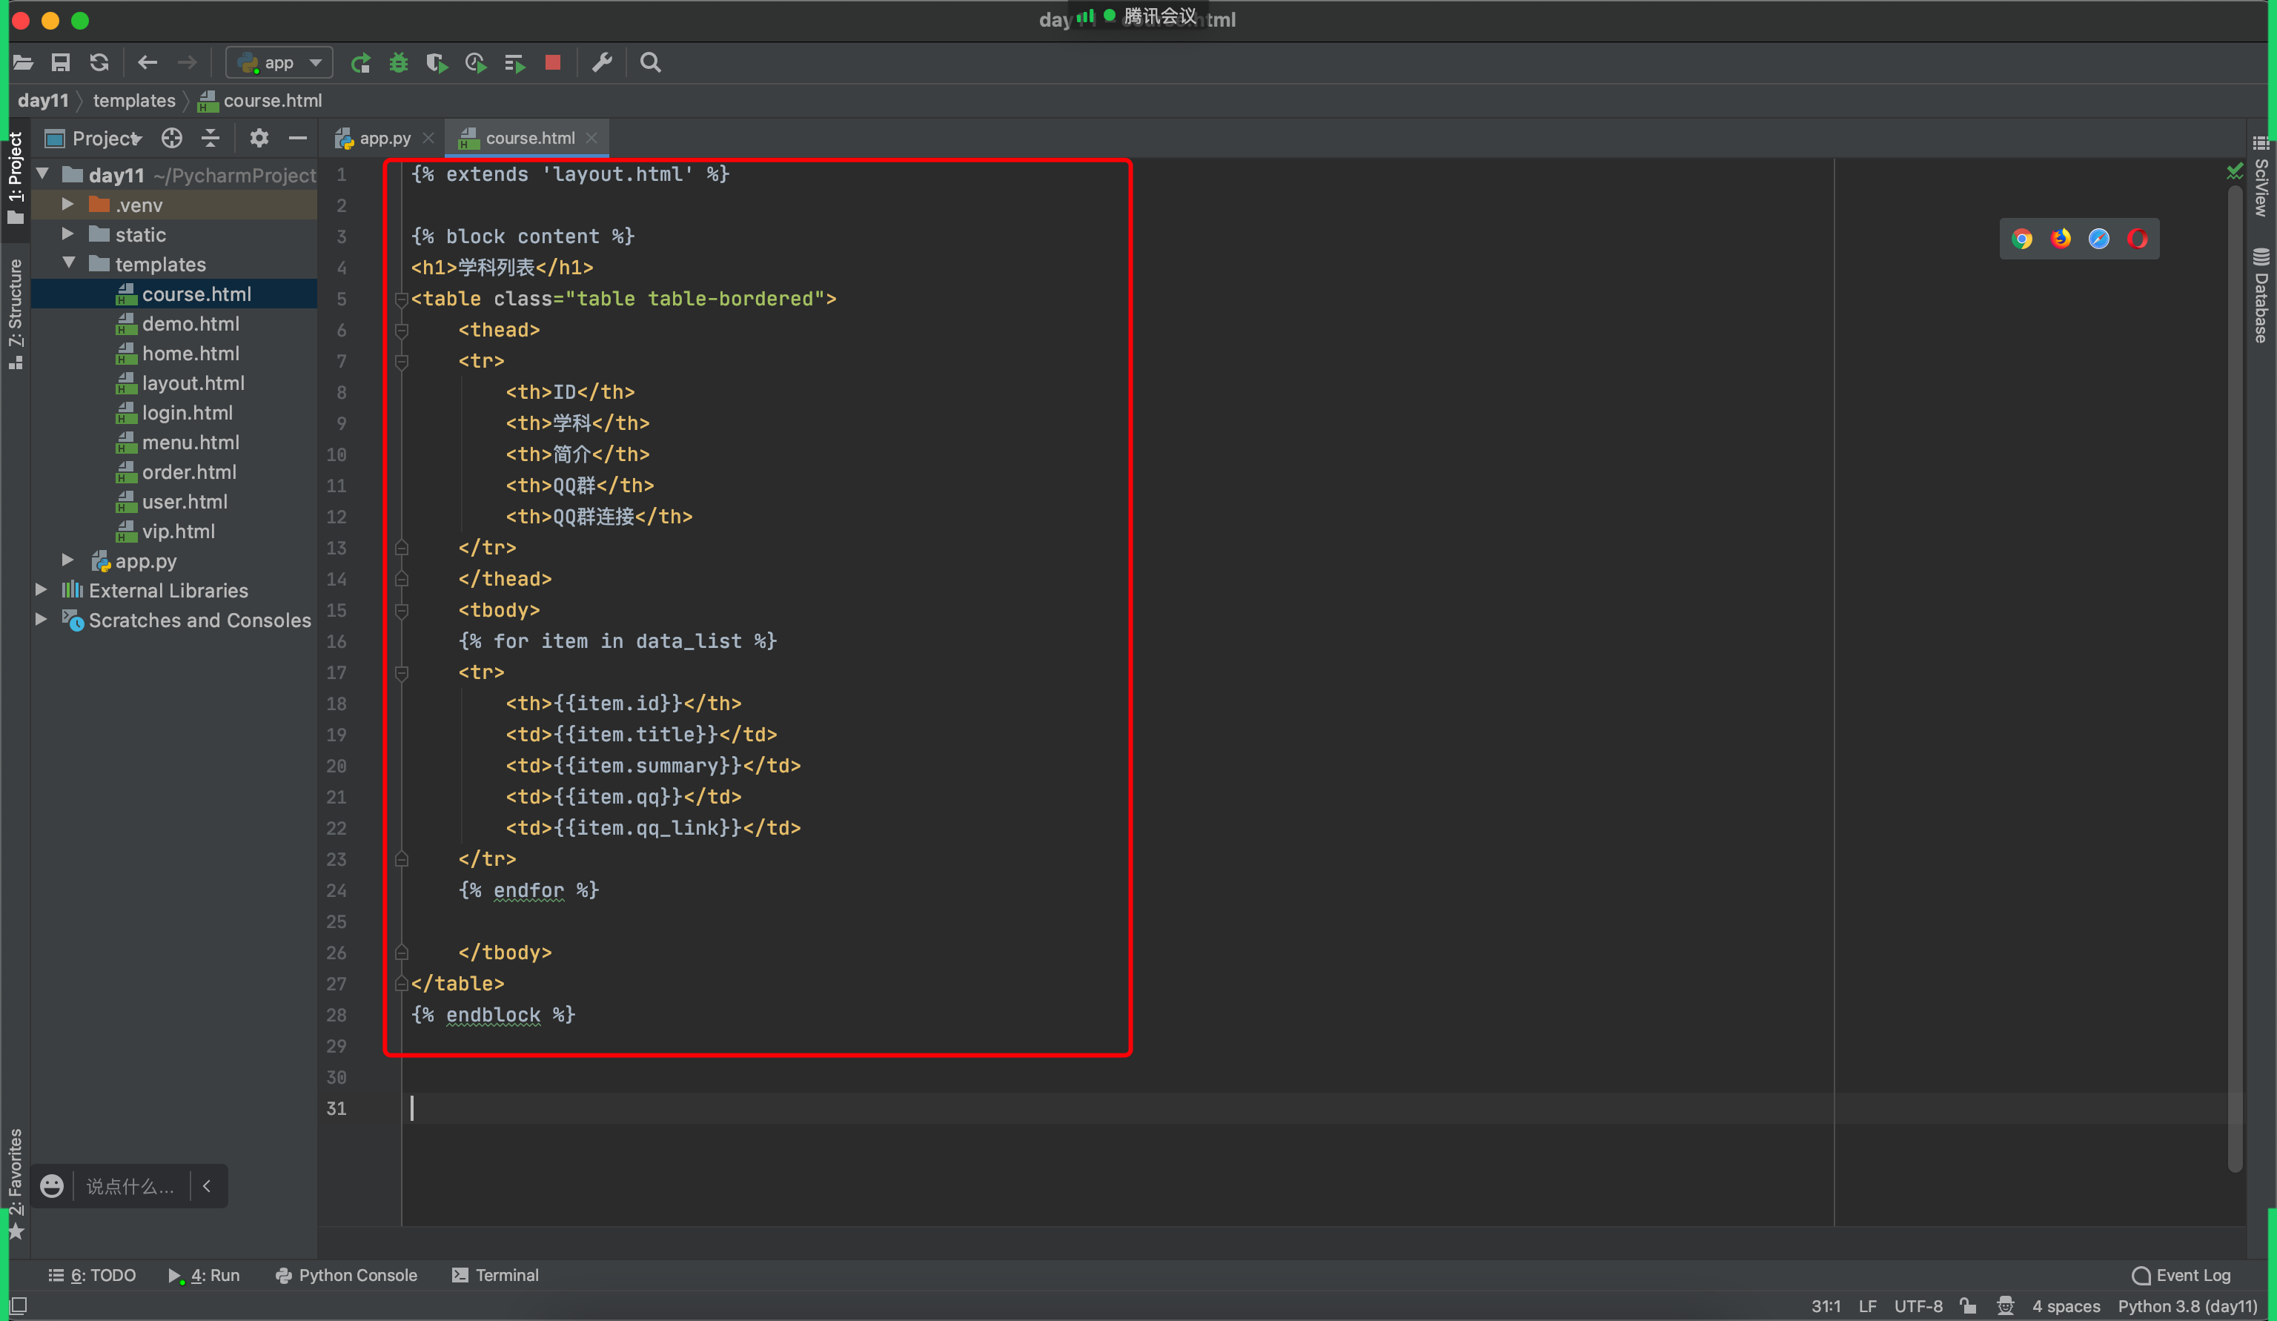Image resolution: width=2277 pixels, height=1321 pixels.
Task: Run with coverage using the shield icon
Action: point(437,62)
